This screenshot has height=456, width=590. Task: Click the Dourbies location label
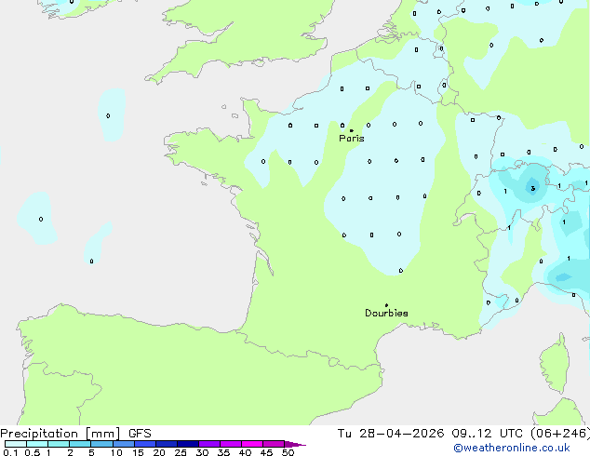(x=386, y=313)
